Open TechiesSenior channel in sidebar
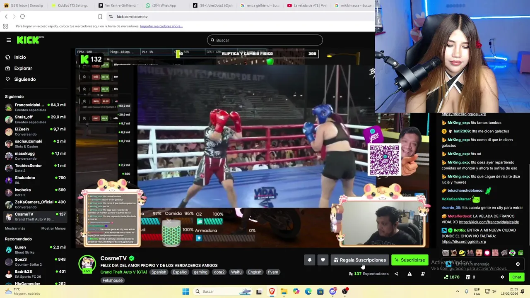 (35, 168)
